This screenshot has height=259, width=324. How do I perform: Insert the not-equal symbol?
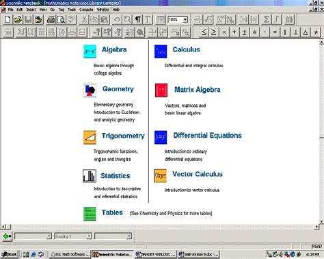(316, 32)
